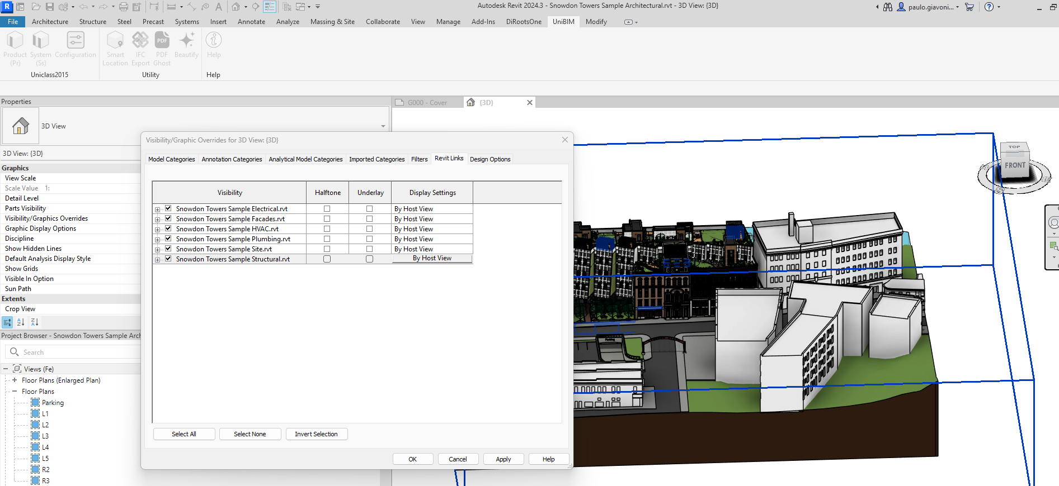The height and width of the screenshot is (486, 1059).
Task: Uncheck visibility for Snowdon Towers Sample Plumbing.rvt
Action: coord(168,239)
